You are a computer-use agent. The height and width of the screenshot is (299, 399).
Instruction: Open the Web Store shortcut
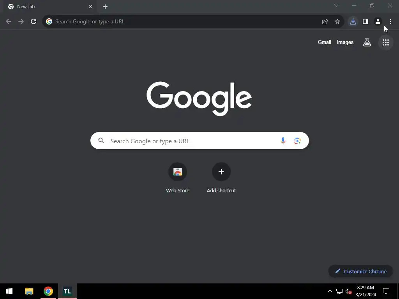tap(178, 178)
